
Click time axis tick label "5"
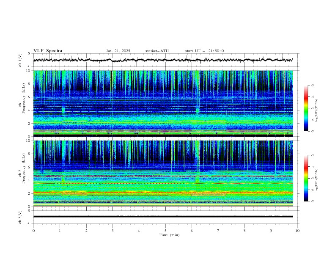point(165,231)
